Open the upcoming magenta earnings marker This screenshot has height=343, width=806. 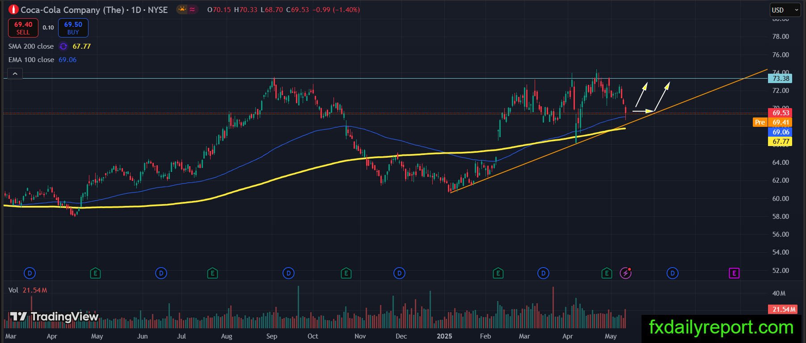(734, 273)
